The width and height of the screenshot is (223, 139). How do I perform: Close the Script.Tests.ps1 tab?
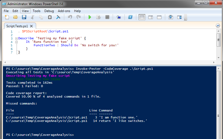coord(31,26)
